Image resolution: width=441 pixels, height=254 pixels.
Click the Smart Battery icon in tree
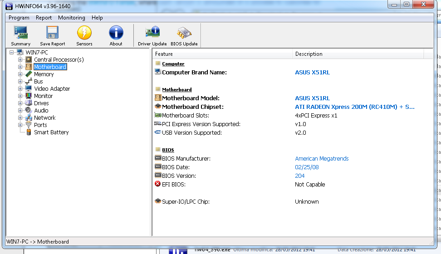click(29, 132)
